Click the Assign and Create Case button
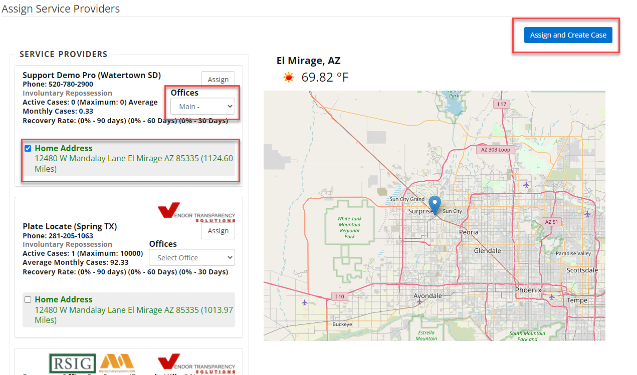 click(568, 35)
